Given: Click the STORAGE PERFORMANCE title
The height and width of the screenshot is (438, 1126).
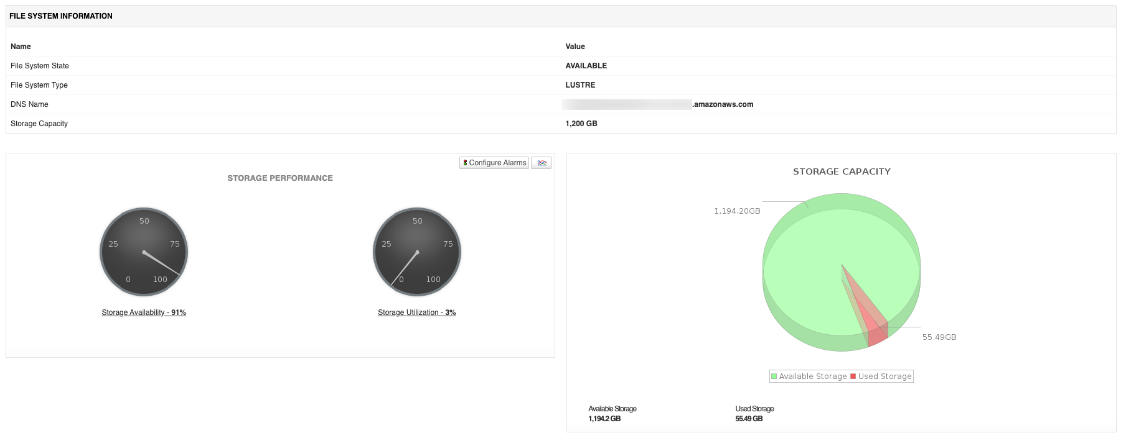Looking at the screenshot, I should 280,178.
